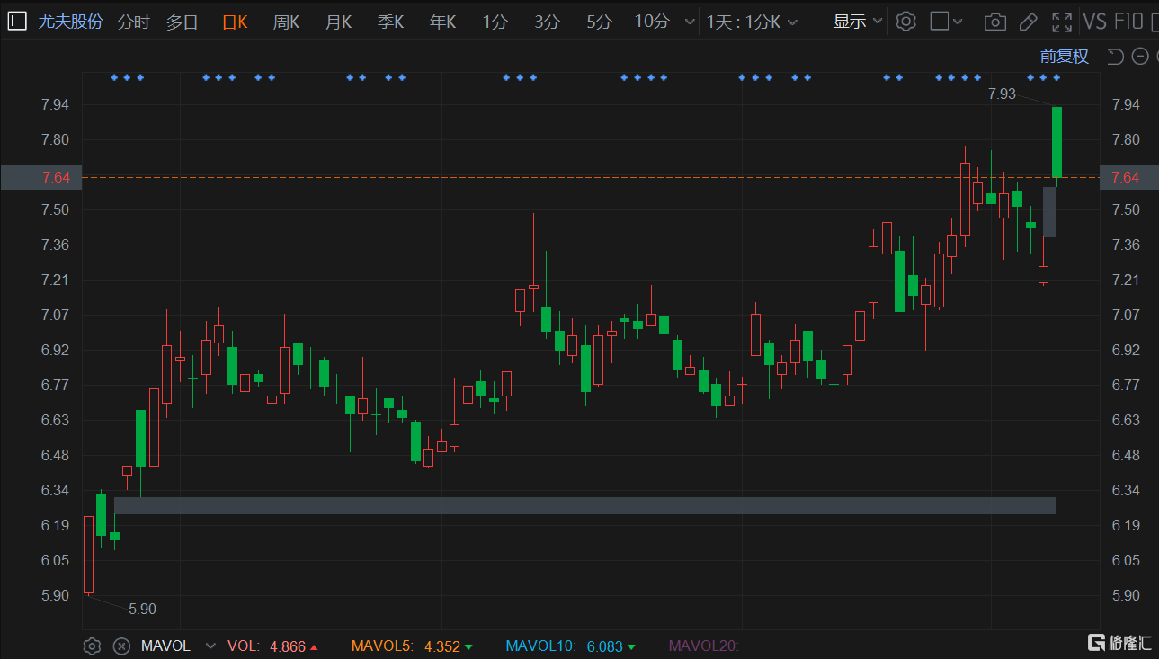This screenshot has height=659, width=1159.
Task: Click the 6.34 label on right axis
Action: 1126,490
